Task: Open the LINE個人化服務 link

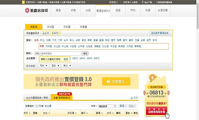Action: [130, 2]
